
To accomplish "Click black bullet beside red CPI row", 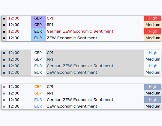I will click(4, 19).
